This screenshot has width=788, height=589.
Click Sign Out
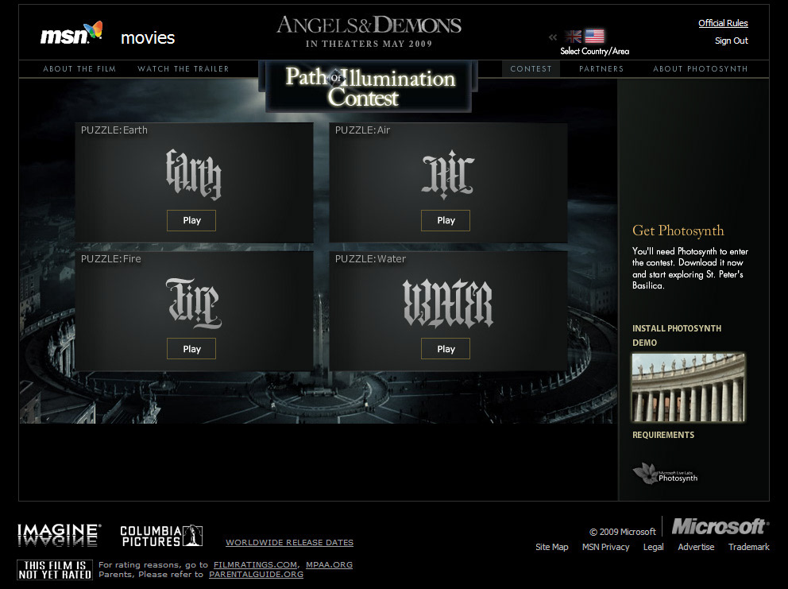point(732,41)
